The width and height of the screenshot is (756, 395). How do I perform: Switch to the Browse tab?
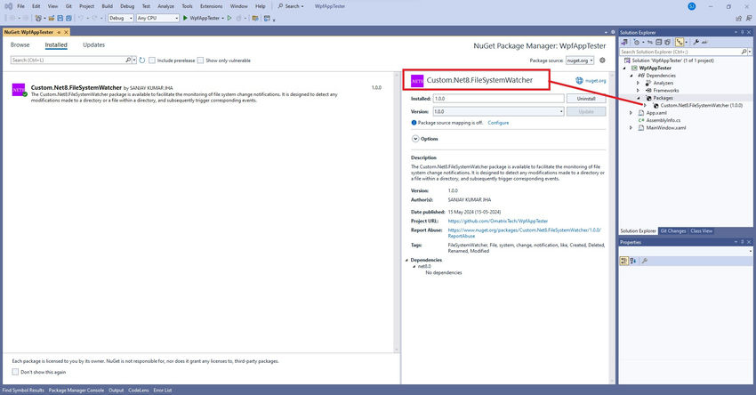20,44
